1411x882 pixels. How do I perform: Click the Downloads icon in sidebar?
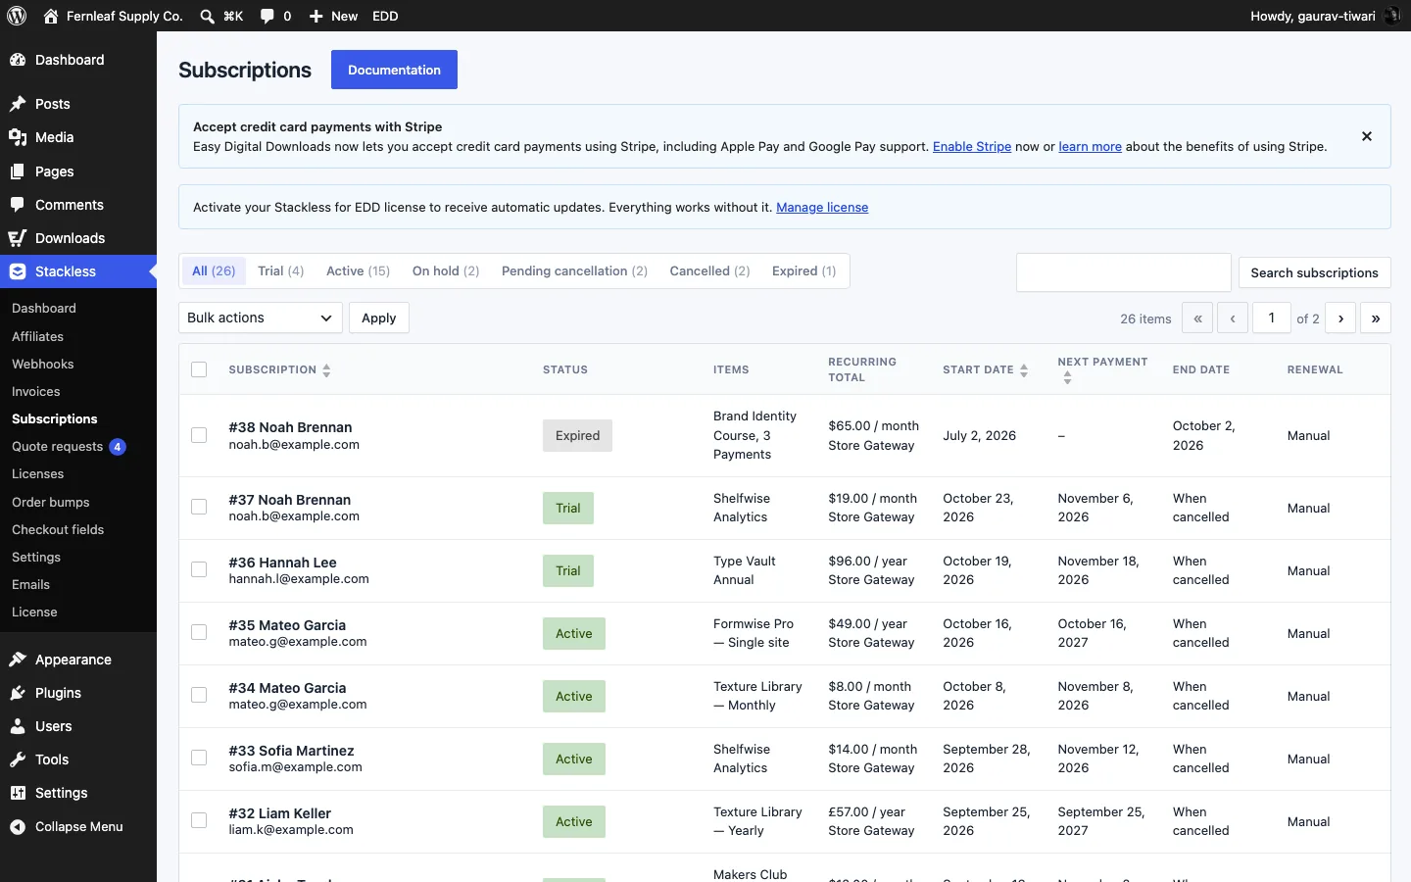pyautogui.click(x=18, y=238)
